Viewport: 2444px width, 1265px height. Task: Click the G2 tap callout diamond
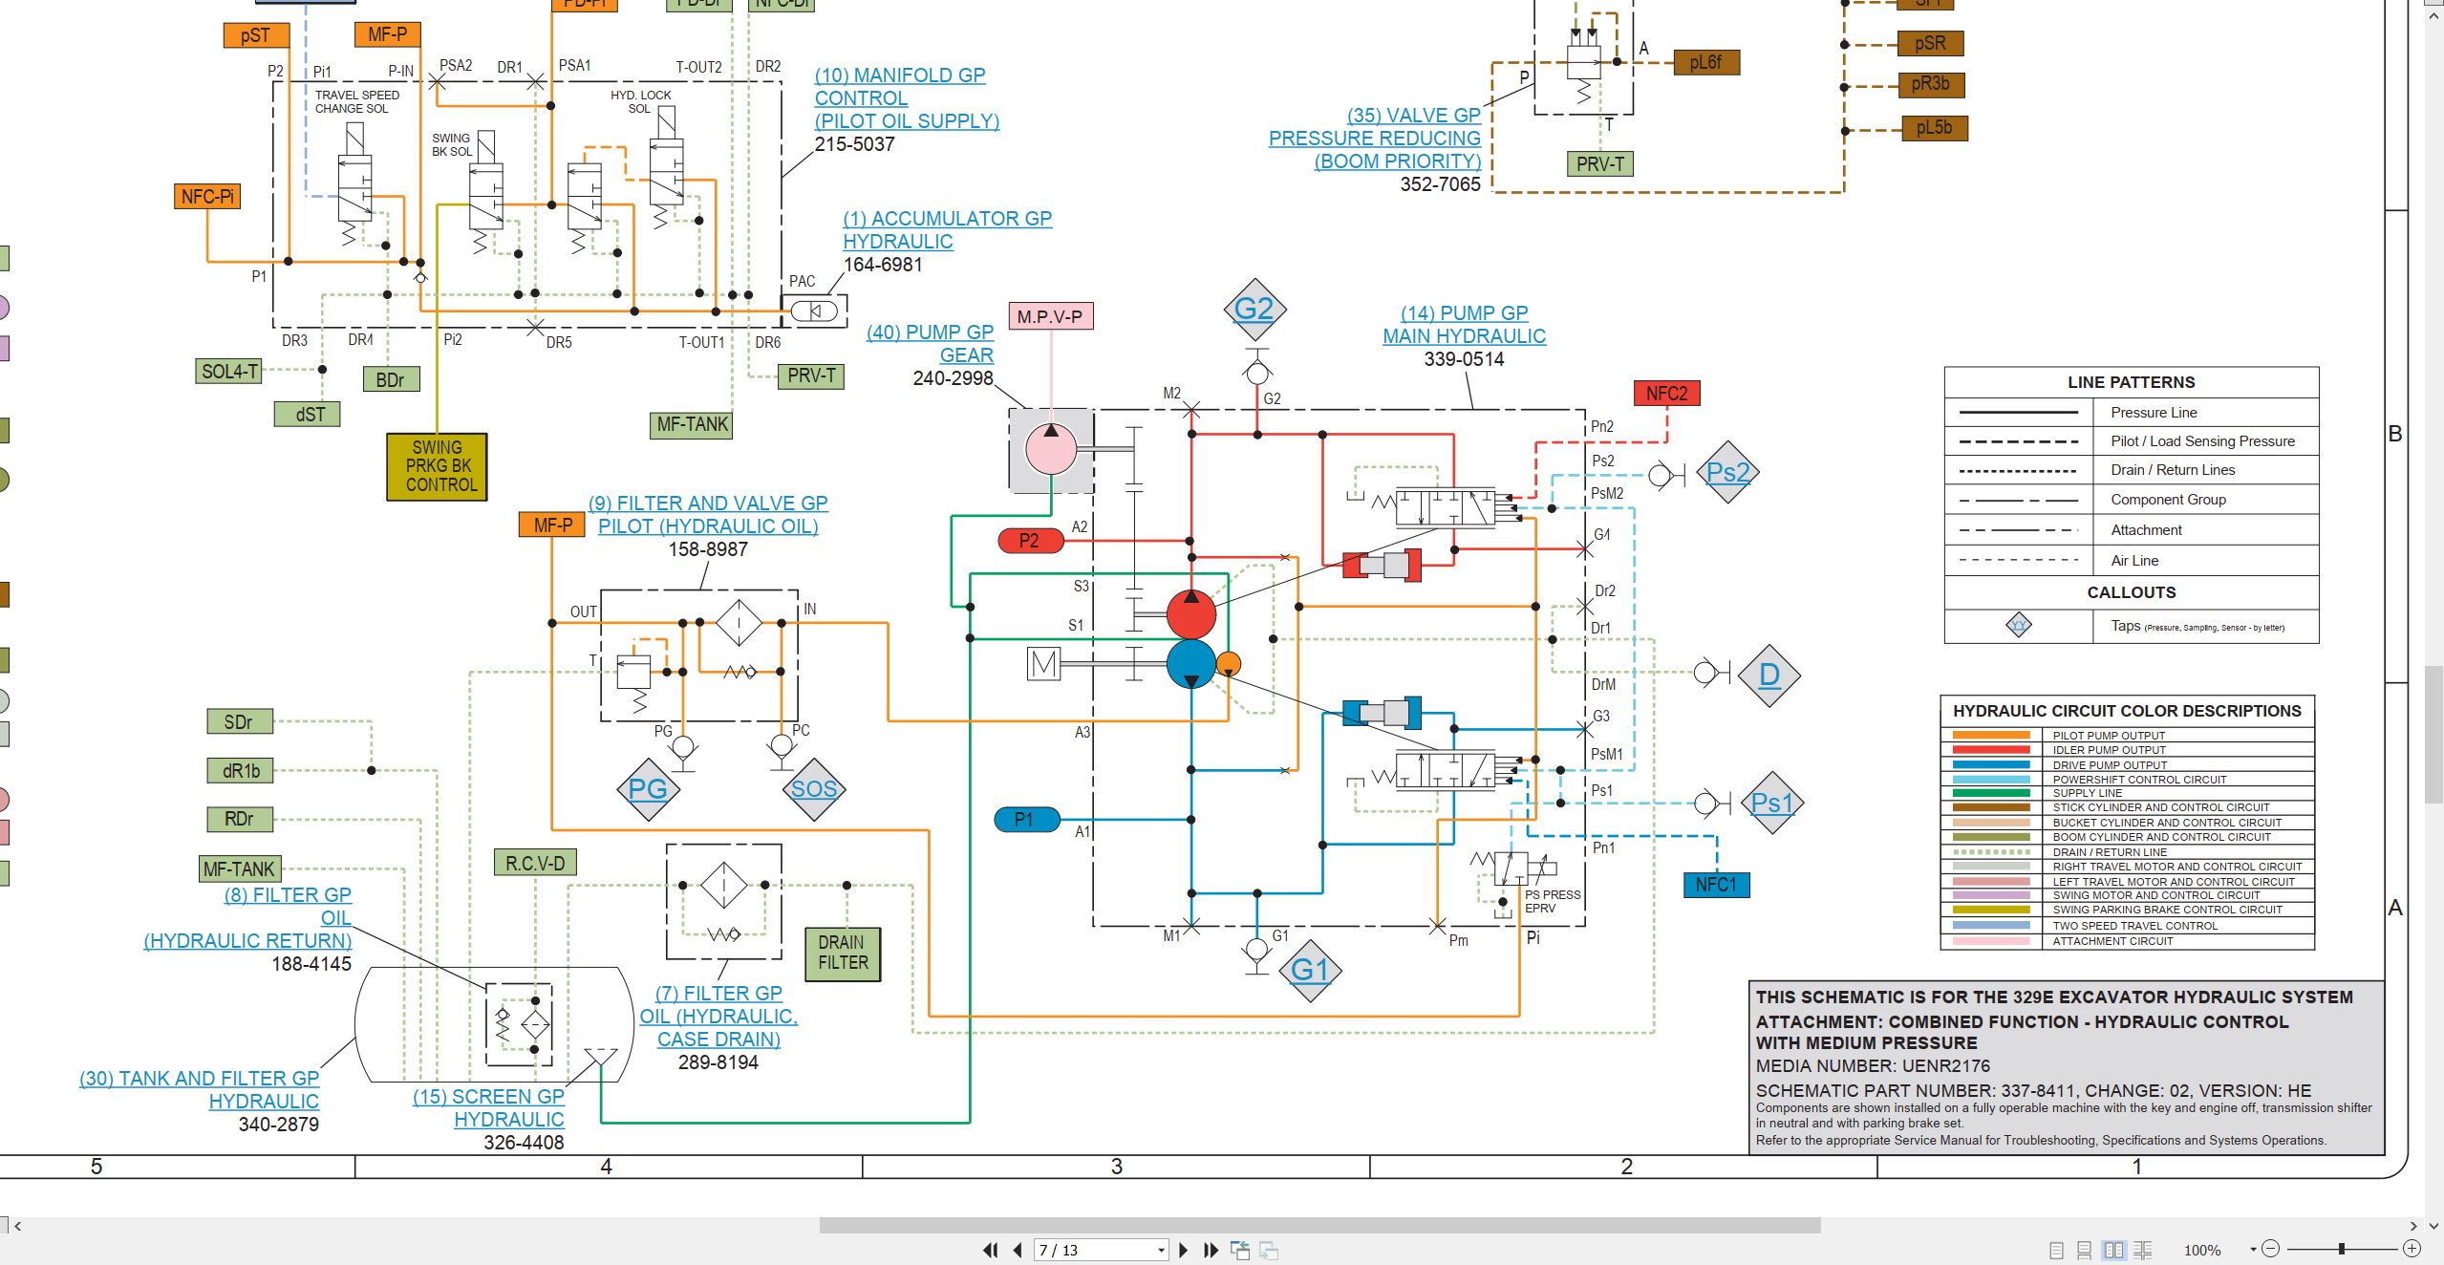point(1254,309)
